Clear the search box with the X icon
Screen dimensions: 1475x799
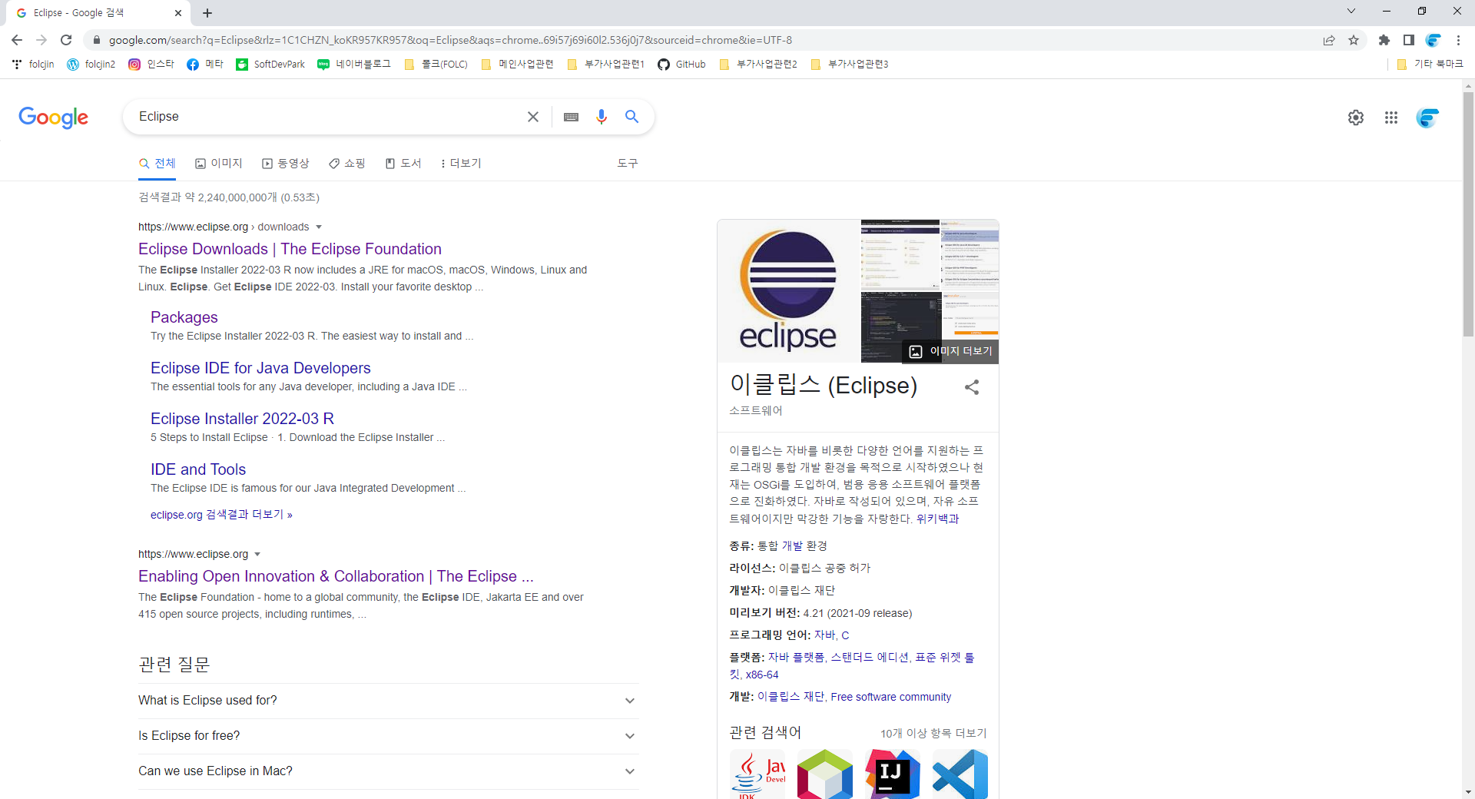pyautogui.click(x=533, y=117)
